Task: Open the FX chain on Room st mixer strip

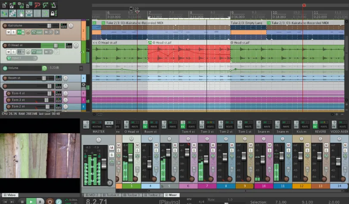Action: click(x=145, y=126)
